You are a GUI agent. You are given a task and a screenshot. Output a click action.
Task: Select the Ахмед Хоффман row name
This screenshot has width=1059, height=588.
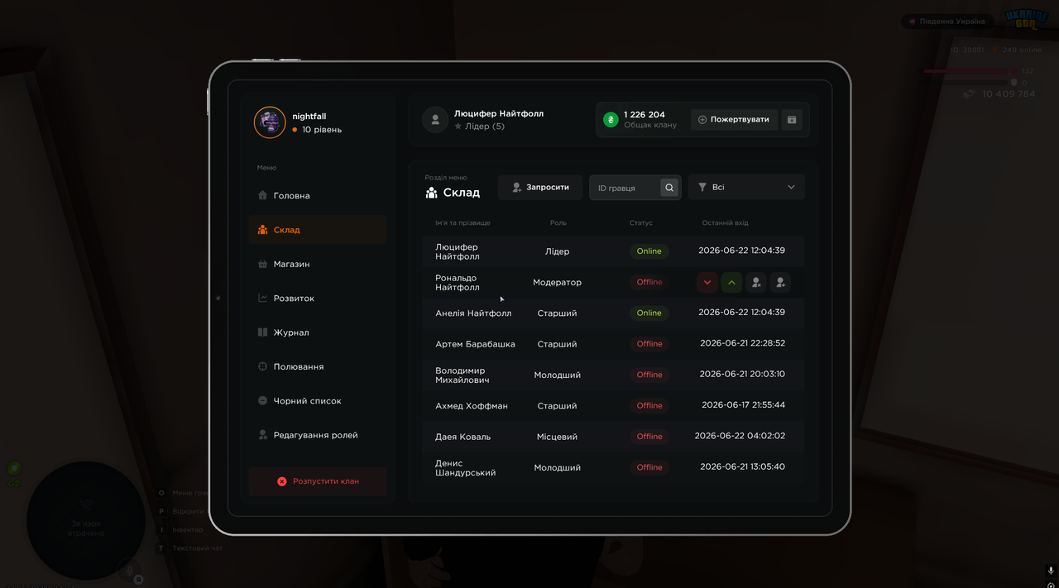click(472, 406)
